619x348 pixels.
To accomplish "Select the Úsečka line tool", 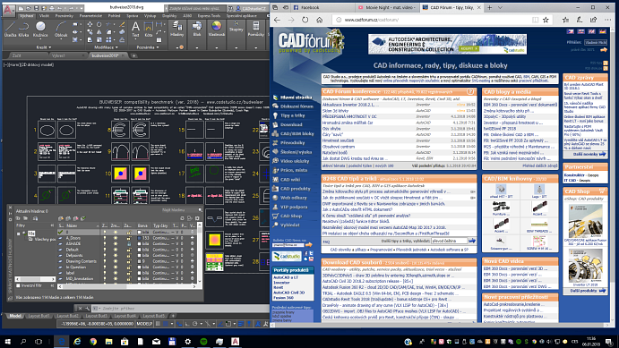I will (x=10, y=30).
